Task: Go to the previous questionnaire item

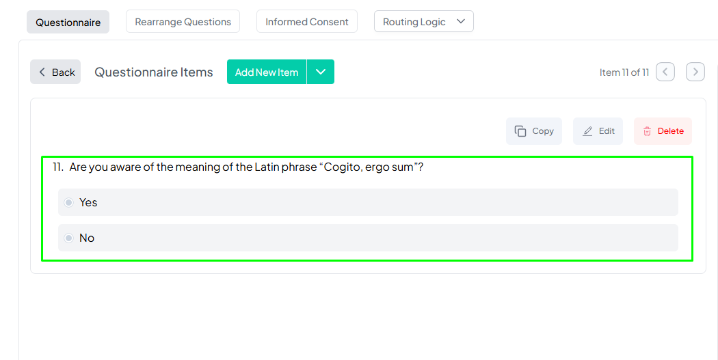Action: click(x=665, y=72)
